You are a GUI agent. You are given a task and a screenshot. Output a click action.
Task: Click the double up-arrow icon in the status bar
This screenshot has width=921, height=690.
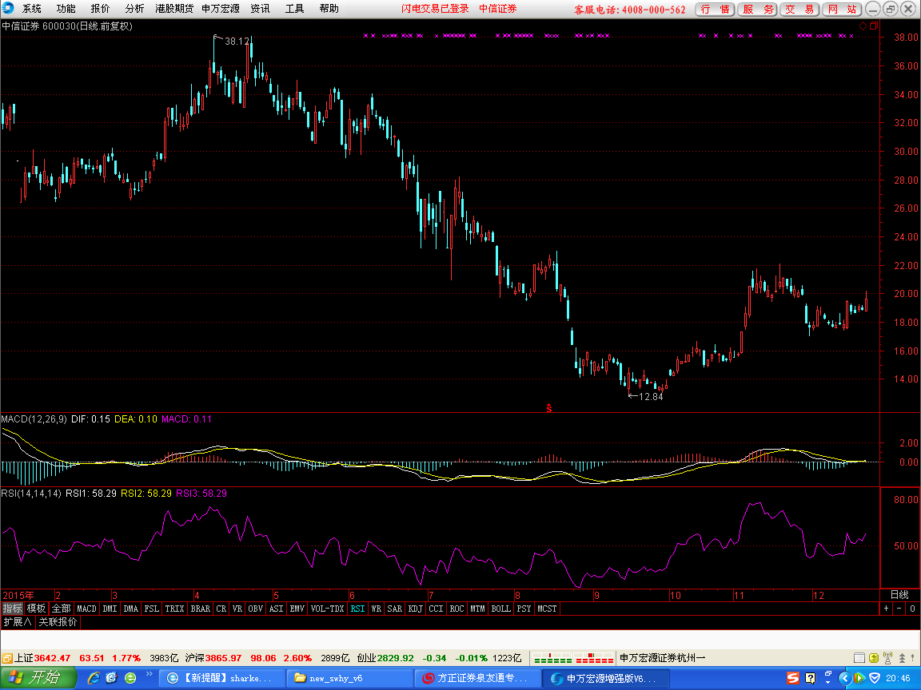pyautogui.click(x=902, y=658)
